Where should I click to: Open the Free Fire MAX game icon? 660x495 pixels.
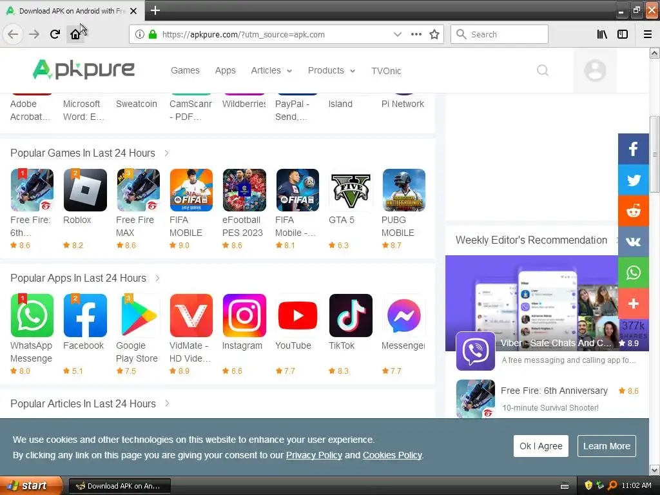[139, 190]
